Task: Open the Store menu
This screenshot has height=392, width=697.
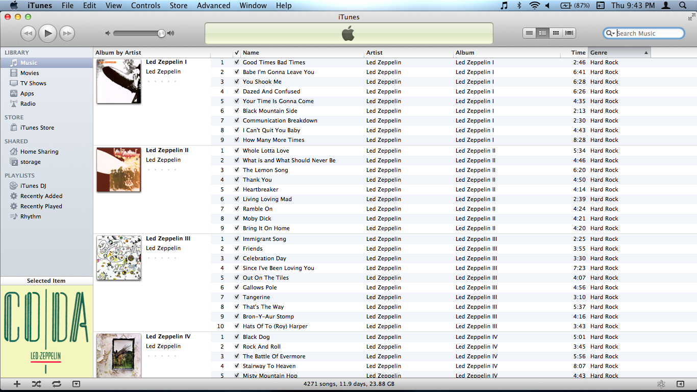Action: tap(179, 6)
